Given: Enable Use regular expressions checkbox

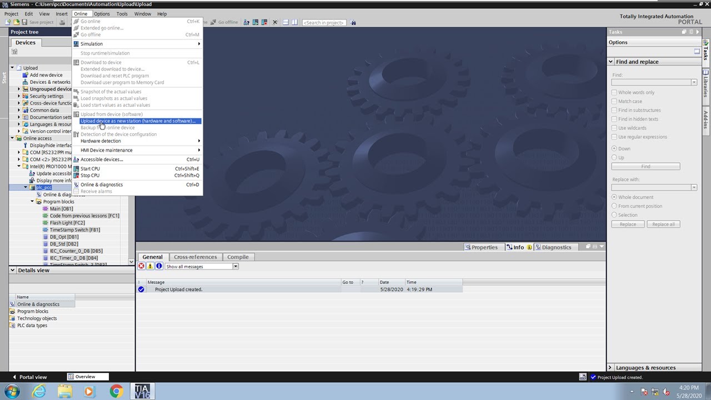Looking at the screenshot, I should coord(614,137).
